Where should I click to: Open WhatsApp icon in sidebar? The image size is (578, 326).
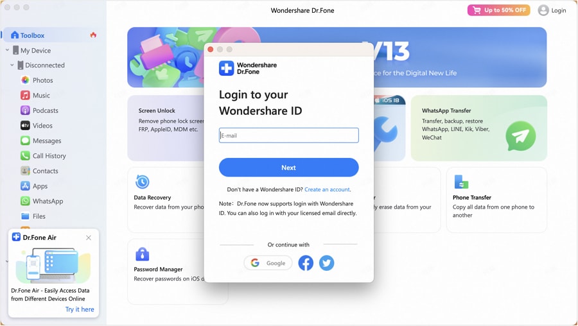point(25,201)
